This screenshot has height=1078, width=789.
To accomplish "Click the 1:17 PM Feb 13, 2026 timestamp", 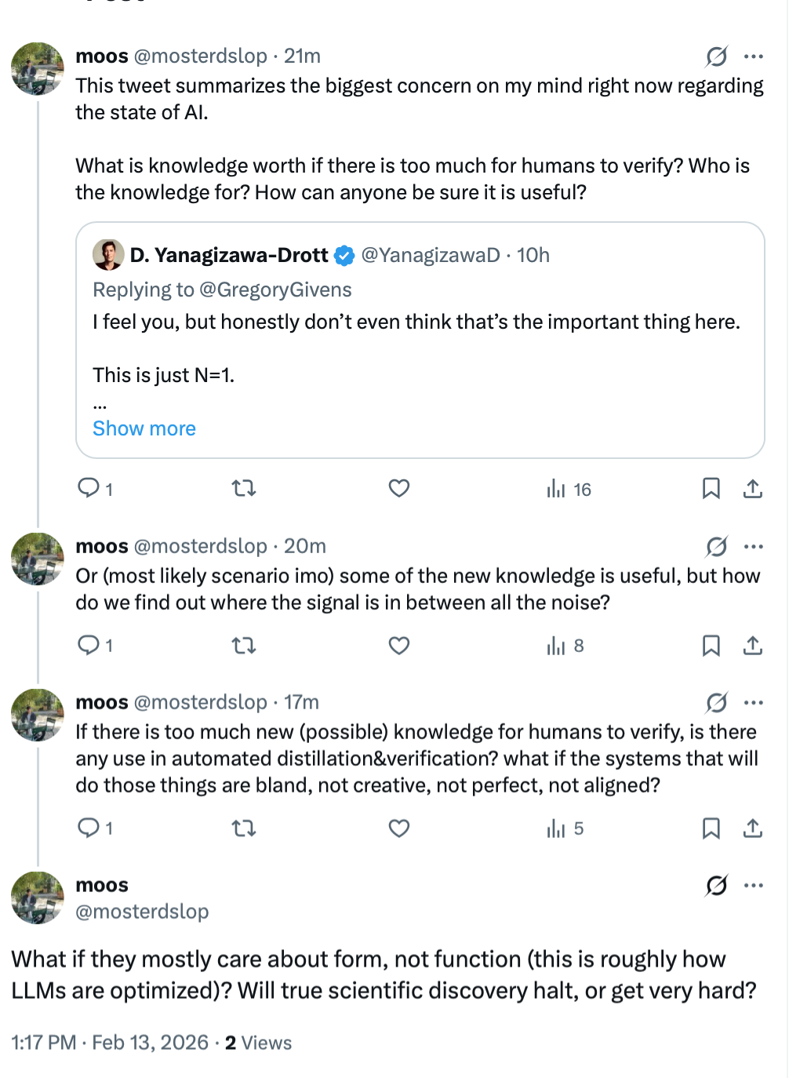I will tap(110, 1043).
